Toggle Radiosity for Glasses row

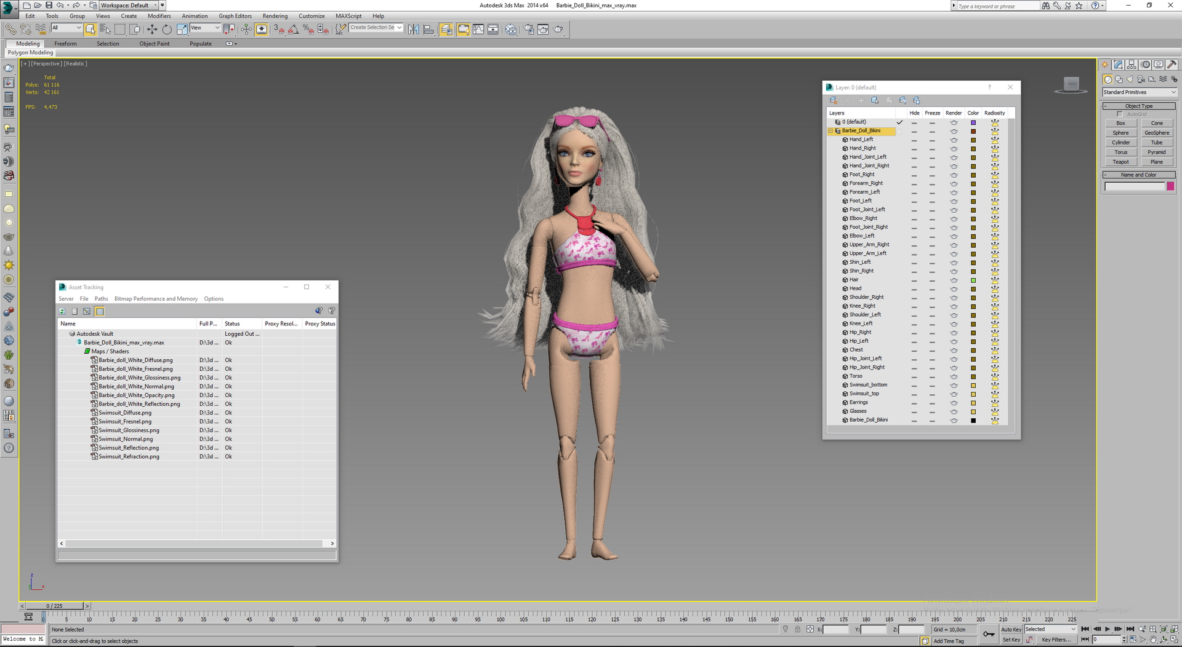pos(994,412)
